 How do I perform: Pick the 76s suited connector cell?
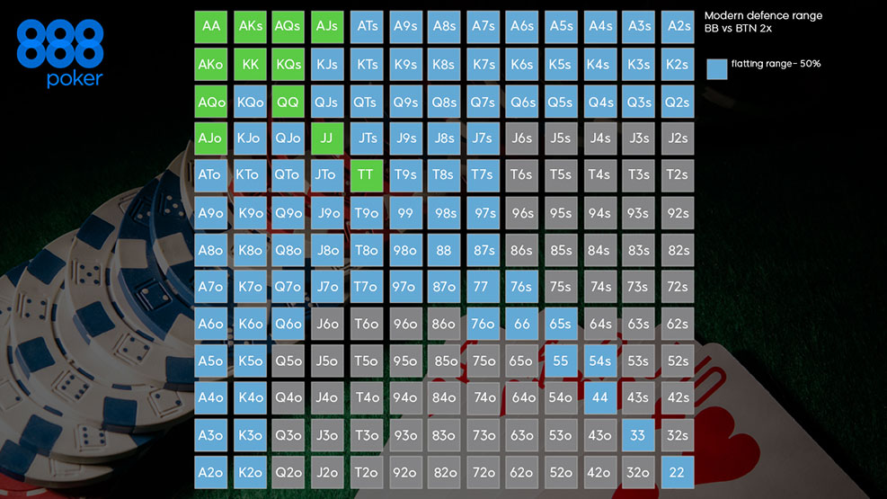[x=521, y=287]
